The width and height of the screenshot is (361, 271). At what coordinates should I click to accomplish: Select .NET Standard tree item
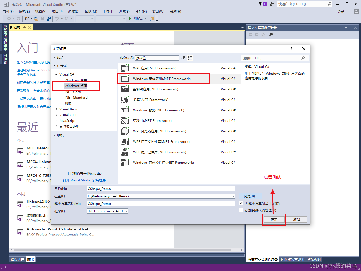point(76,97)
